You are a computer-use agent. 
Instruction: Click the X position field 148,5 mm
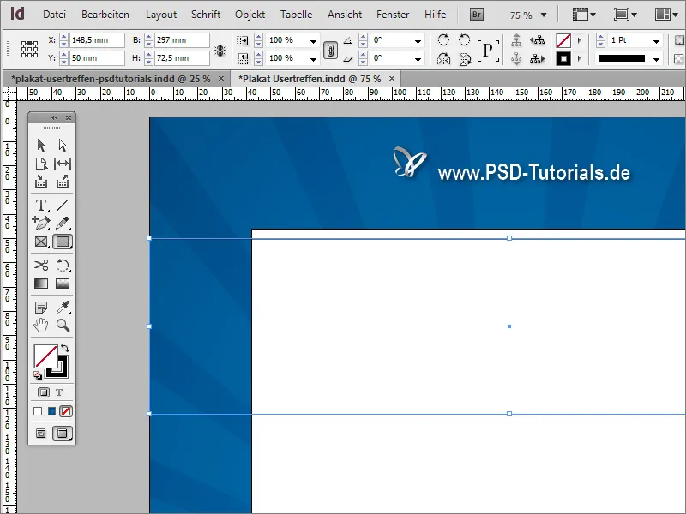point(97,40)
